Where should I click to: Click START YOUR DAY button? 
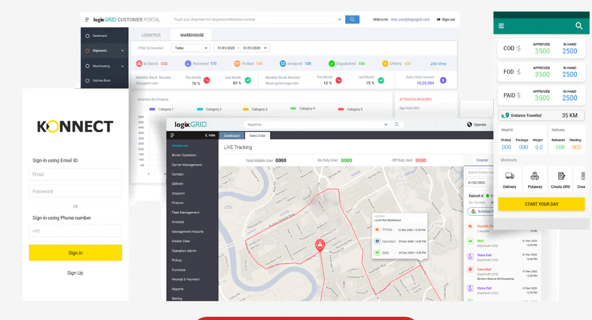pyautogui.click(x=541, y=204)
